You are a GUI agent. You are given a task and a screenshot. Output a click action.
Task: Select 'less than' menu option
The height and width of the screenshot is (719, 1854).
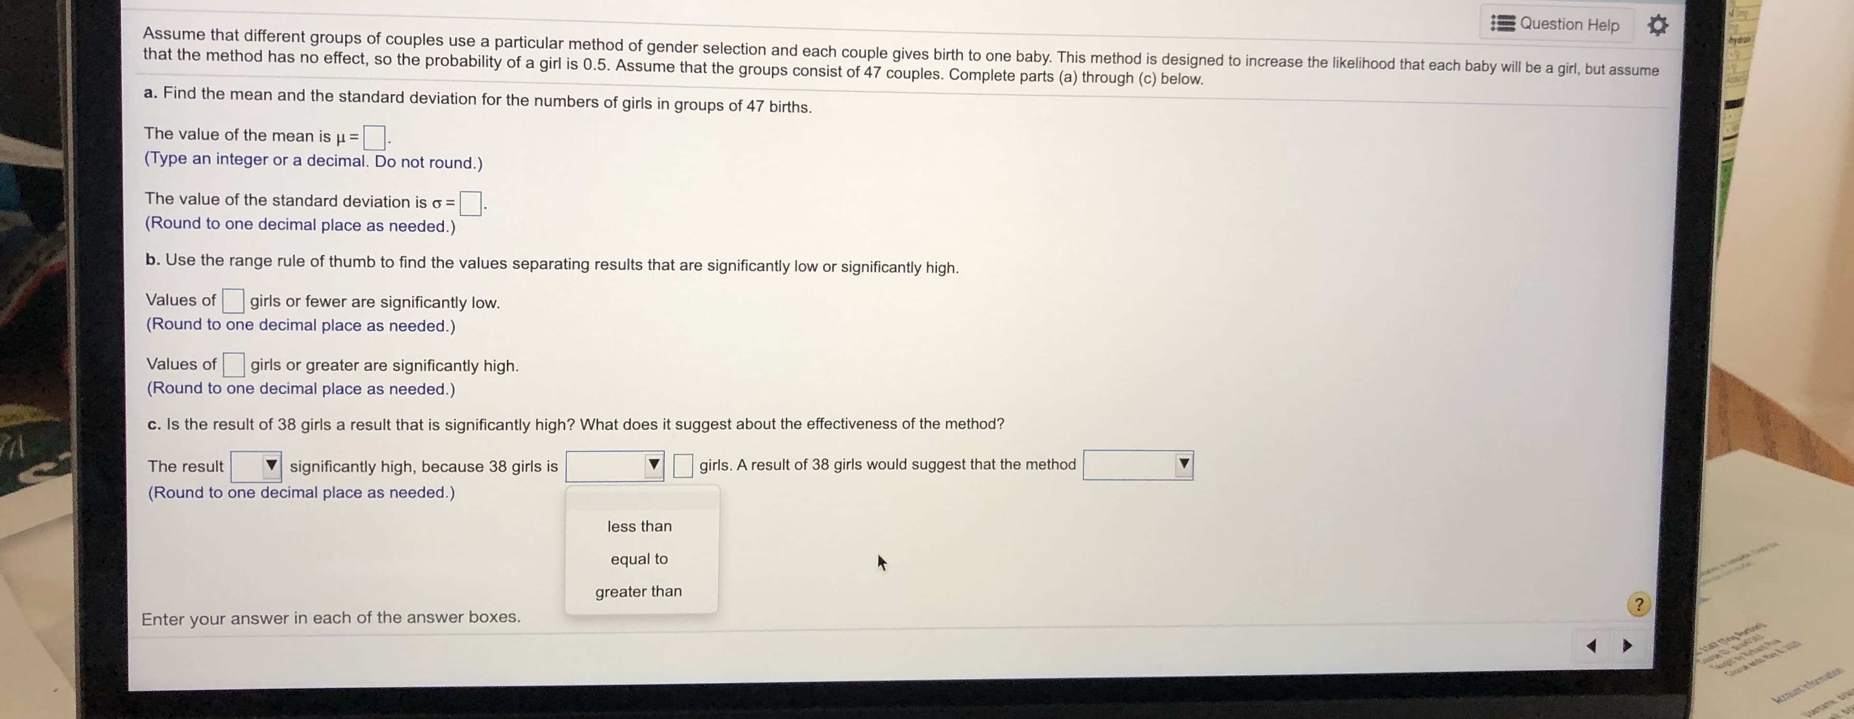(x=640, y=524)
